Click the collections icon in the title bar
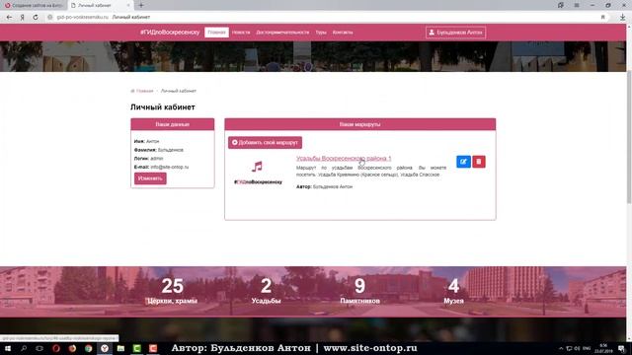 tap(561, 5)
